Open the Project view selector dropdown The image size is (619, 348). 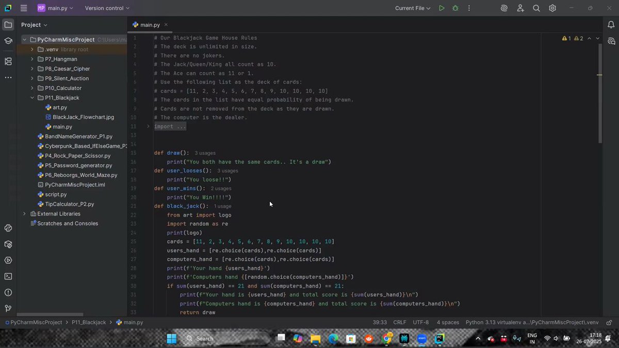coord(34,25)
